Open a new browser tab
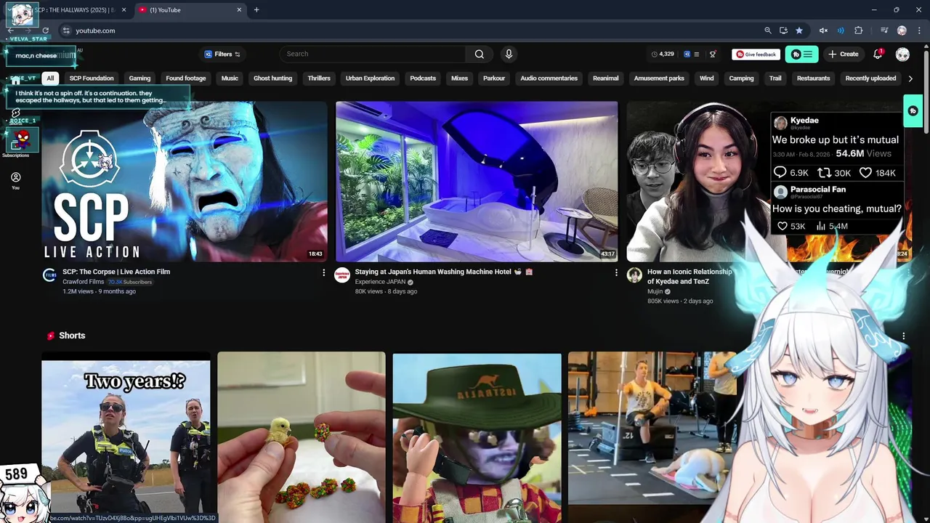This screenshot has width=930, height=523. click(256, 10)
